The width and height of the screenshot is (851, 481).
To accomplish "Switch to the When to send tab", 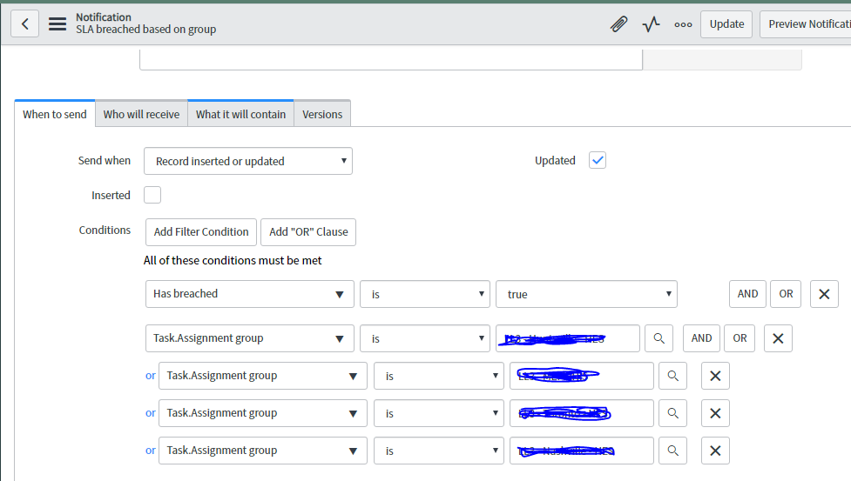I will tap(55, 114).
